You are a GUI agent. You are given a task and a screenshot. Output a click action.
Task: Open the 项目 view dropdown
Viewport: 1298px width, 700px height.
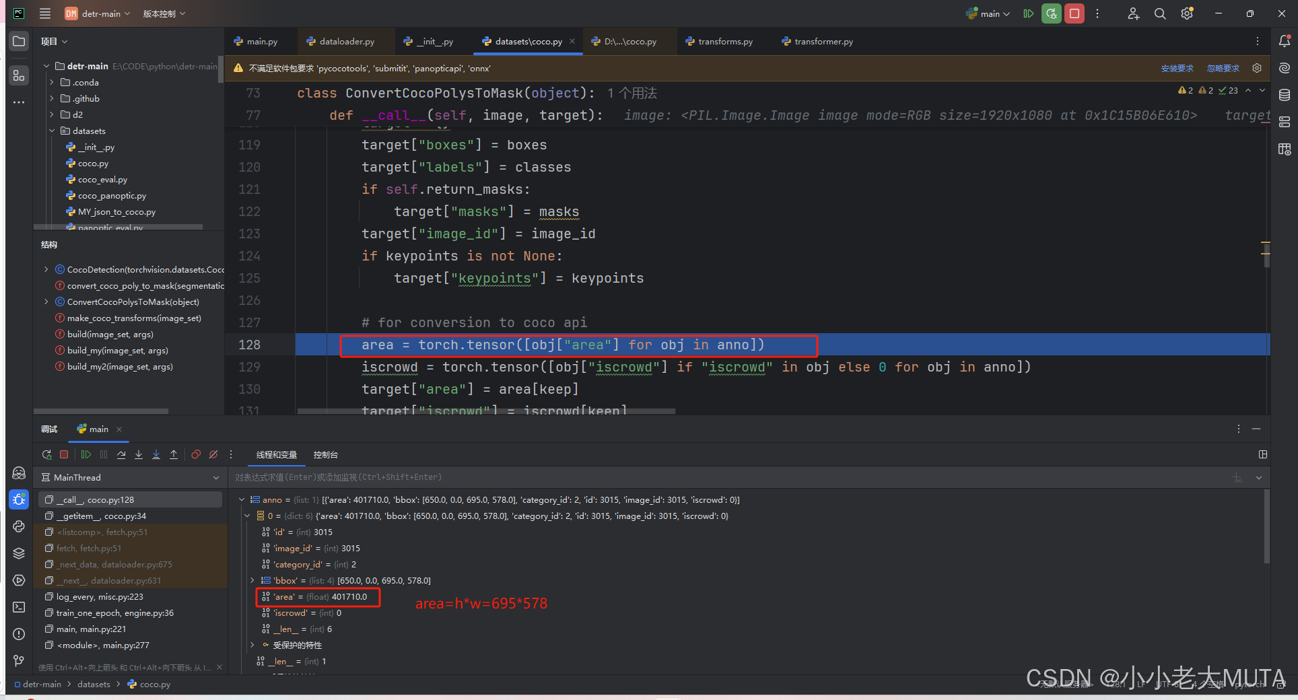[54, 42]
